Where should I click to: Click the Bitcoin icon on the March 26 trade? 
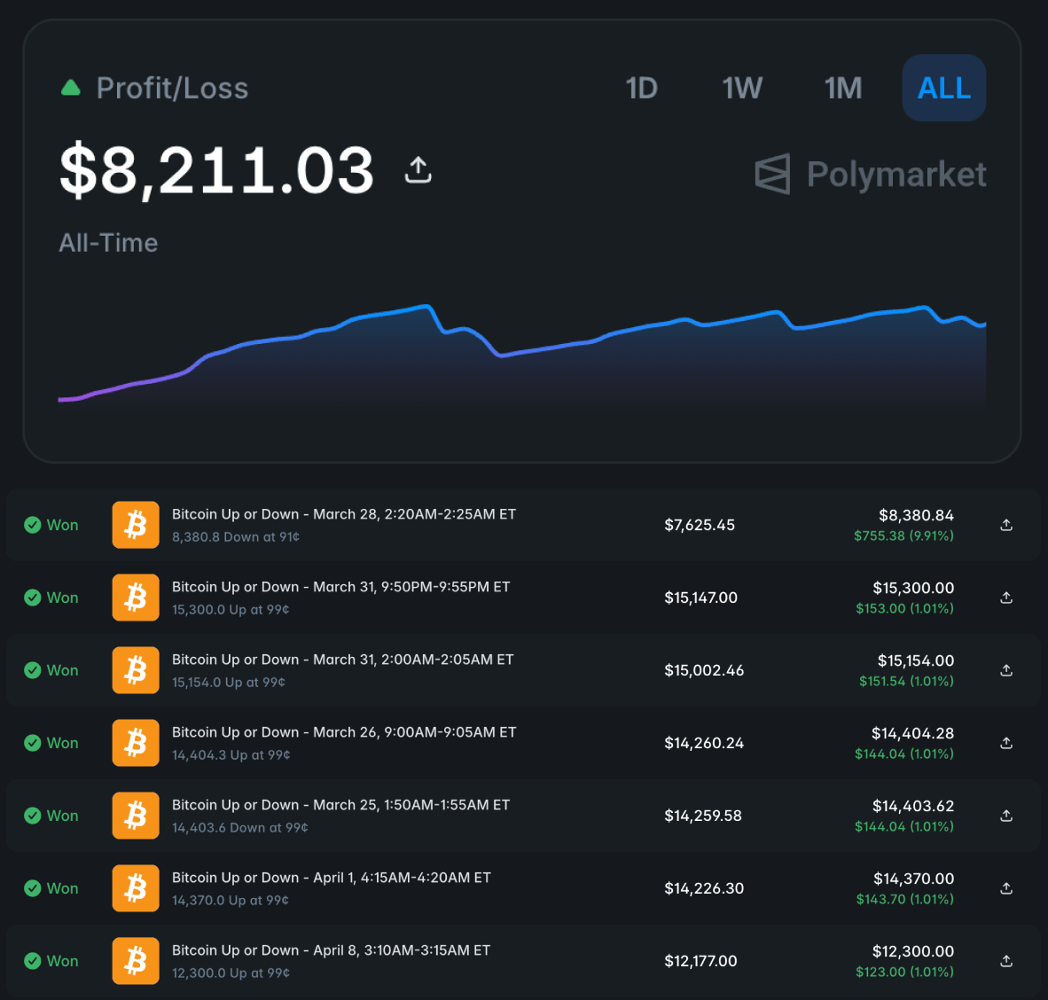(x=135, y=743)
